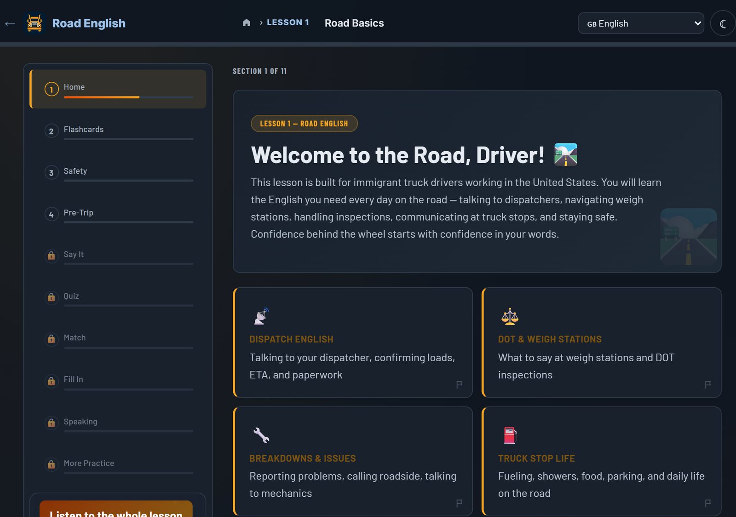
Task: Click Home section progress bar
Action: point(128,97)
